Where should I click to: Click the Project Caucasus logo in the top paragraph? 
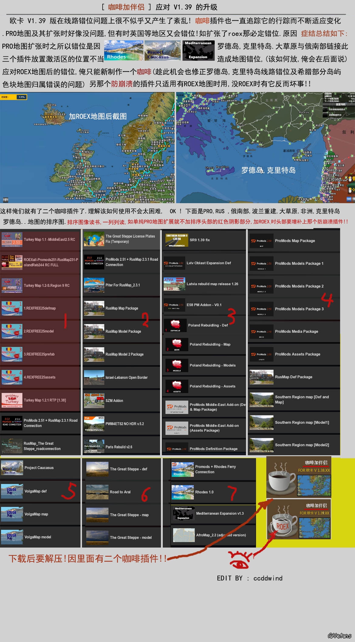(x=162, y=50)
